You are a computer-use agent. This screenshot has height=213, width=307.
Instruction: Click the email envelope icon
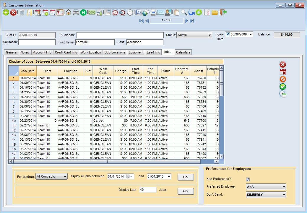click(160, 12)
